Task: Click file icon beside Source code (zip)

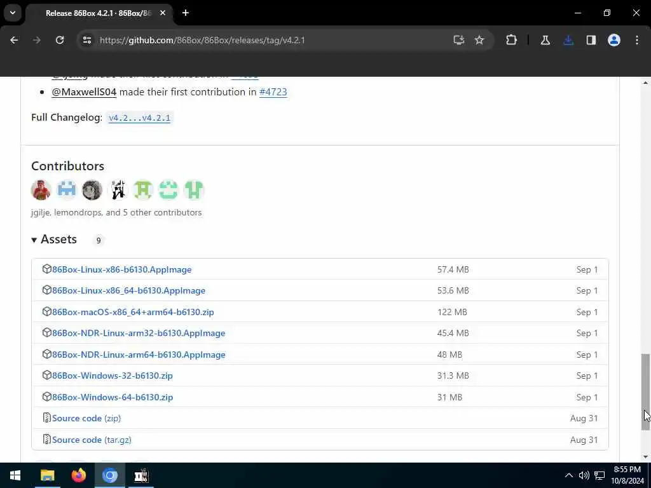Action: tap(46, 418)
